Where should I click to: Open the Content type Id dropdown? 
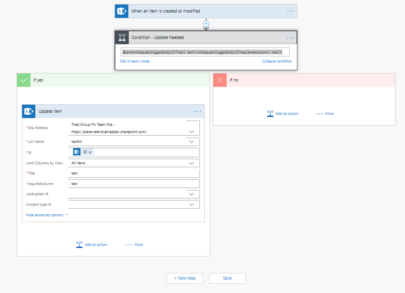[x=191, y=205]
